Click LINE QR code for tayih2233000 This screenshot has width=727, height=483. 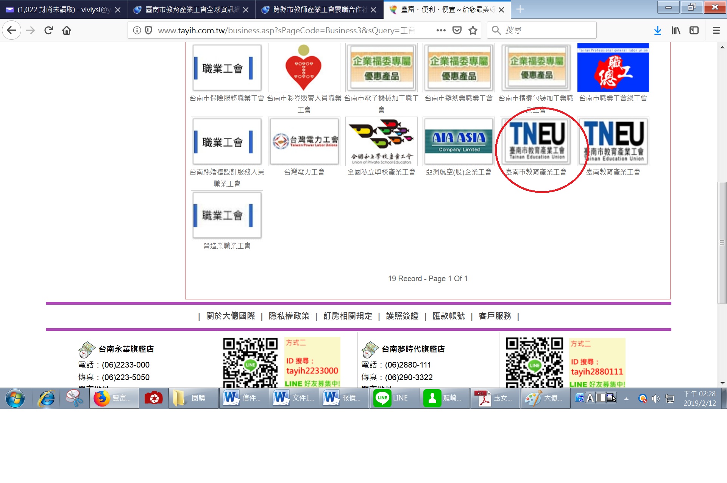tap(250, 362)
